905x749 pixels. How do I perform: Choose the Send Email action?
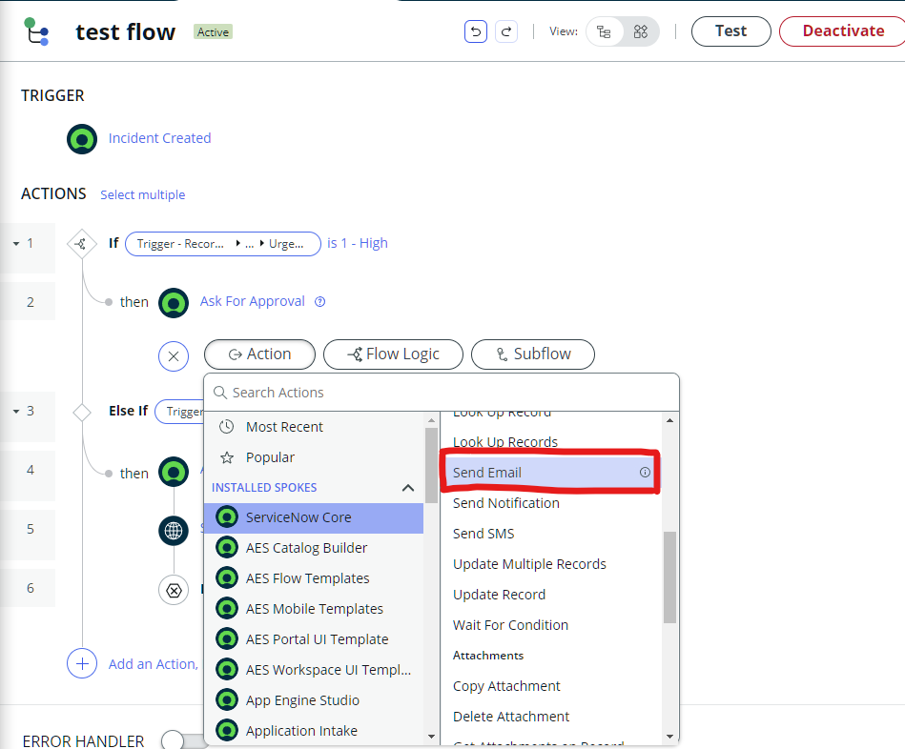coord(550,473)
